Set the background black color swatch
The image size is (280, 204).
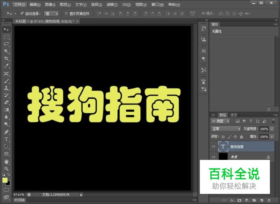click(x=8, y=184)
